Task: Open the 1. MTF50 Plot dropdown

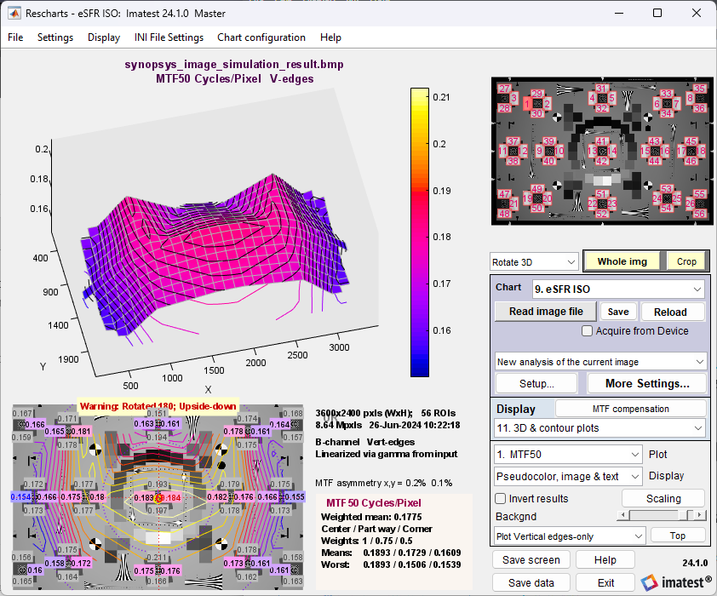Action: pos(568,455)
